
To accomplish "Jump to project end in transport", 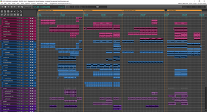I will (x=15, y=7).
